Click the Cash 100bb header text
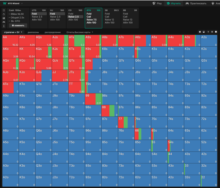This screenshot has height=188, width=220. coord(15,10)
